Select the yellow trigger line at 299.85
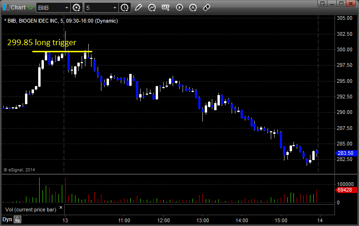The height and width of the screenshot is (226, 359). [x=62, y=51]
